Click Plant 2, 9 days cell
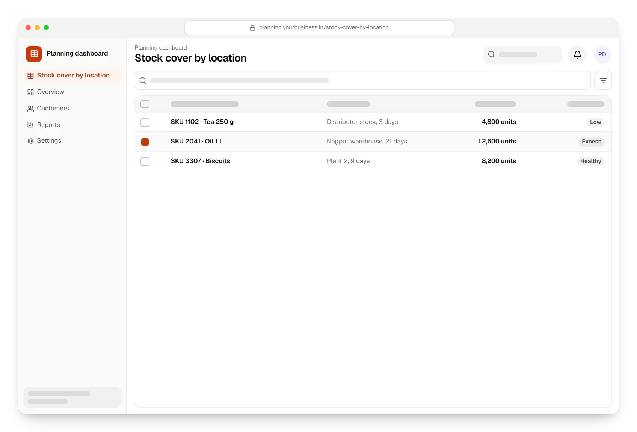 (x=348, y=161)
